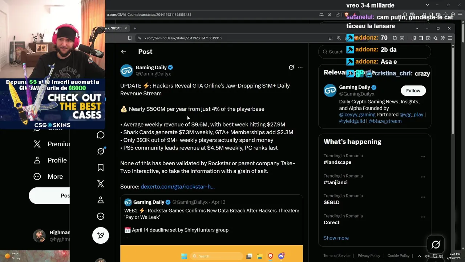Open the Windows Start button in mirrored taskbar
465x262 pixels.
(184, 256)
